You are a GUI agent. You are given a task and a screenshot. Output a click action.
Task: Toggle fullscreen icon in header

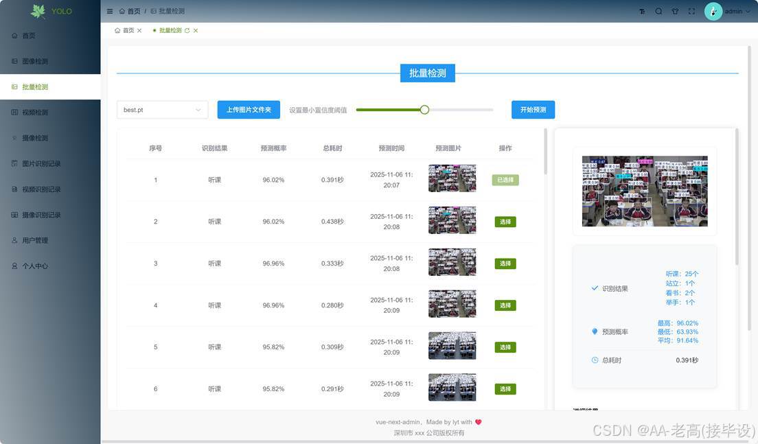692,11
